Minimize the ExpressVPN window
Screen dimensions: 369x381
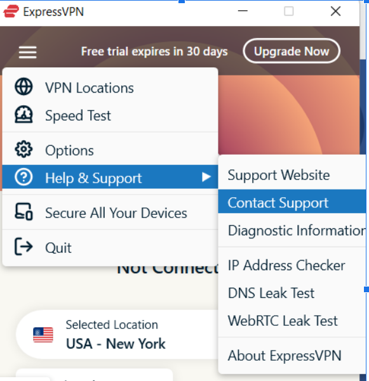[x=243, y=11]
